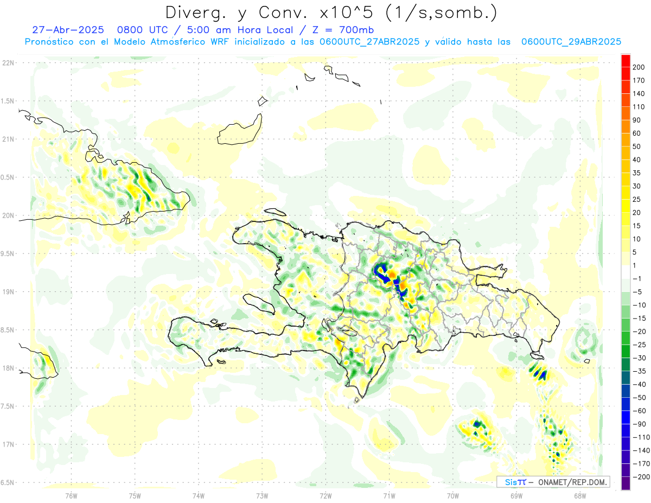Click the "74W" longitude label

199,495
